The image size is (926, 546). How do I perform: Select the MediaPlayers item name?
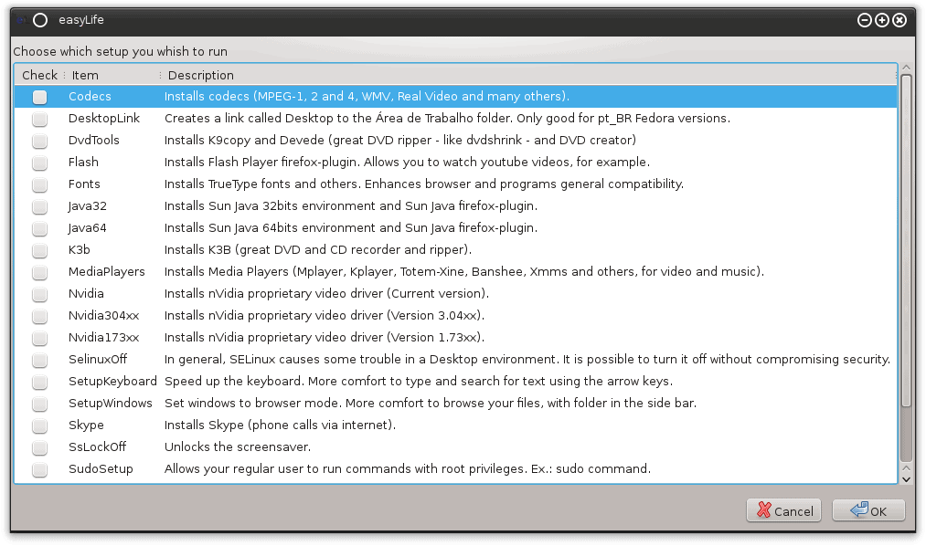[x=107, y=272]
